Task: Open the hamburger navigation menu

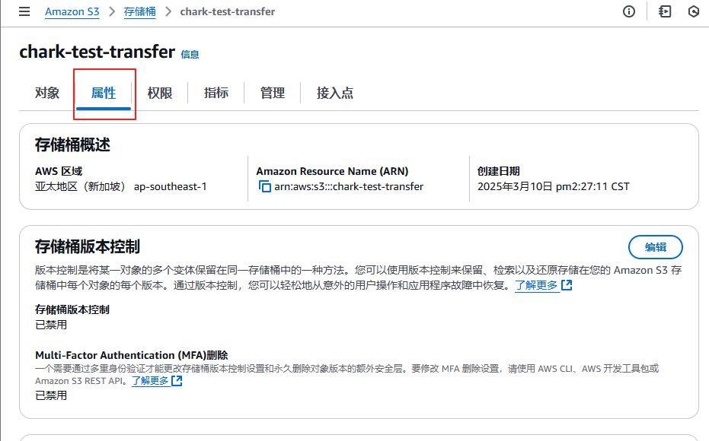Action: (24, 11)
